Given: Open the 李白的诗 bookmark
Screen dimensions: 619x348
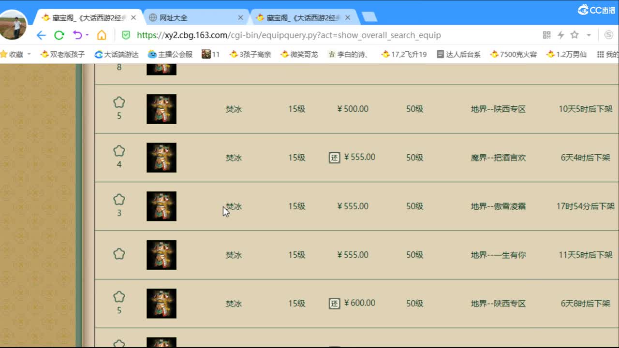Looking at the screenshot, I should click(x=349, y=54).
